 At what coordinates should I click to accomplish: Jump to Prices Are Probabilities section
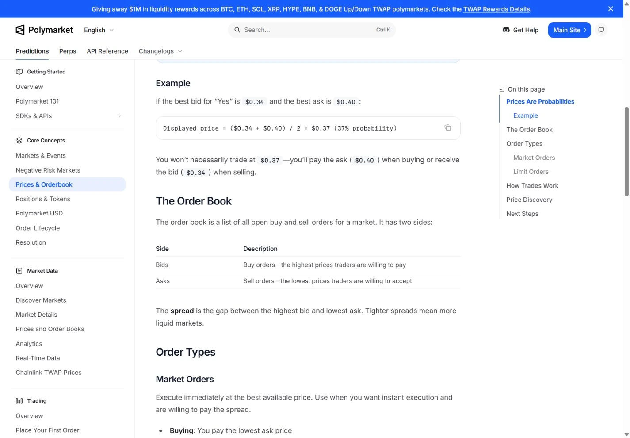pyautogui.click(x=540, y=102)
